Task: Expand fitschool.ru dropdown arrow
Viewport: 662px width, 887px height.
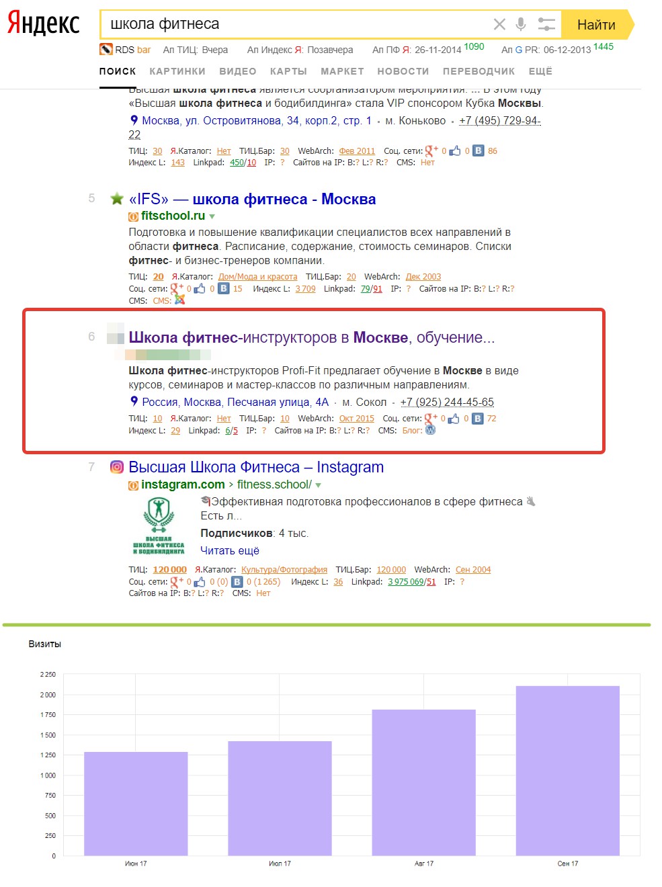Action: (x=212, y=216)
